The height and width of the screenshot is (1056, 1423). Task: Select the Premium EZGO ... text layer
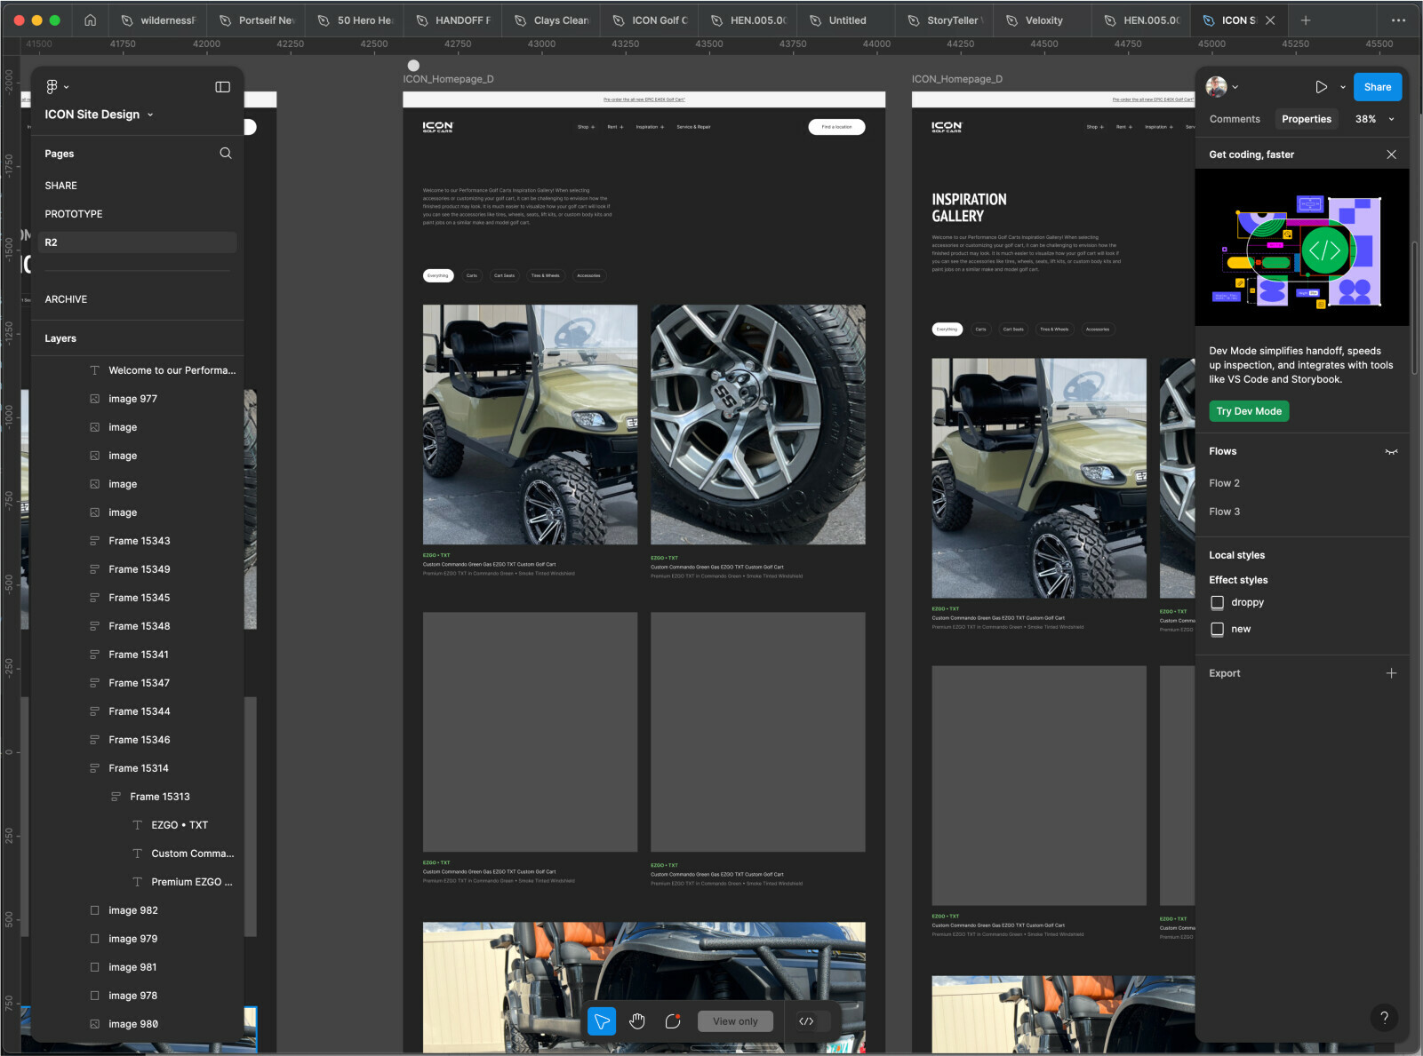[191, 882]
